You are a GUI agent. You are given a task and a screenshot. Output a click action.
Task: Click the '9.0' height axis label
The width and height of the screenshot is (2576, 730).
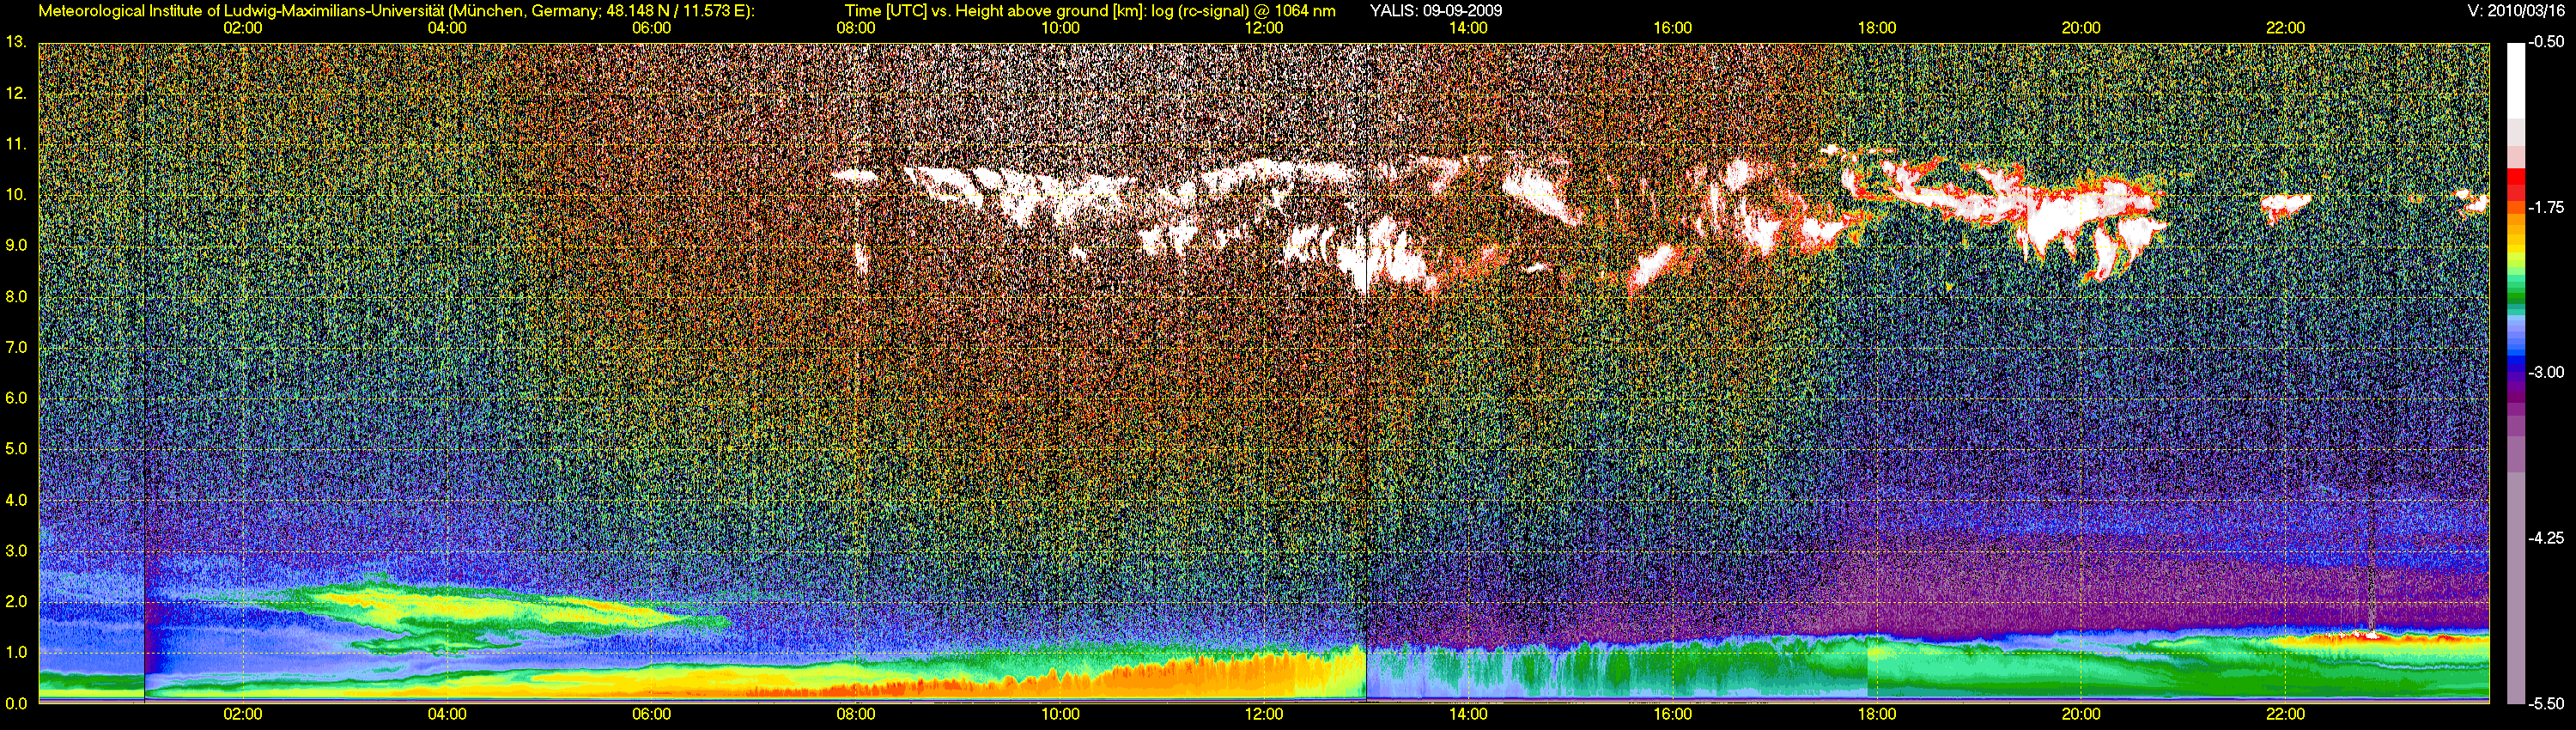point(16,245)
